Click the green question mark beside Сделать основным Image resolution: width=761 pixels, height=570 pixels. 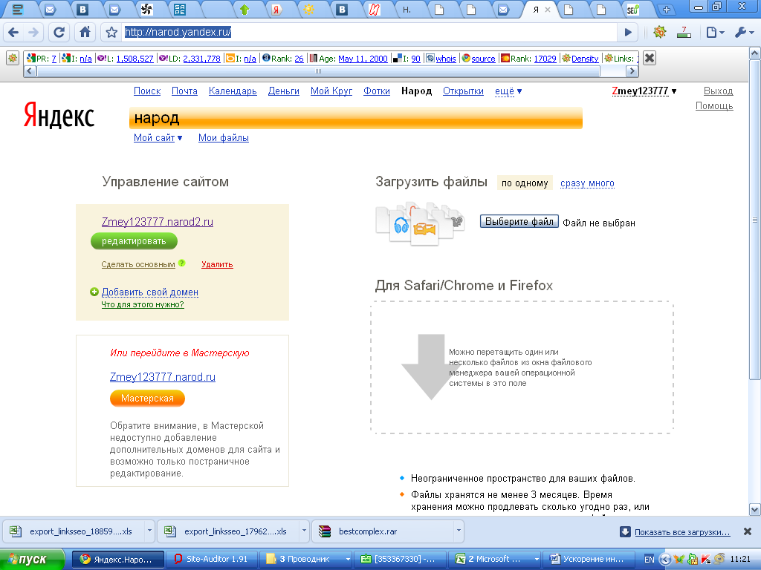click(181, 263)
